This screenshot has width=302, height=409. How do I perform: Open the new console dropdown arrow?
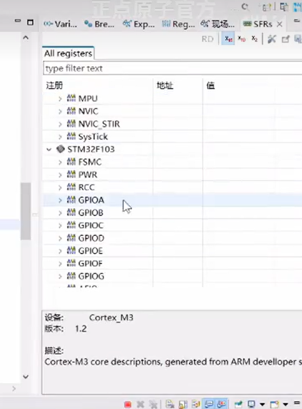coord(286,404)
